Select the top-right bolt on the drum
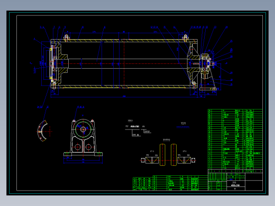275x206 pixels. coord(185,38)
